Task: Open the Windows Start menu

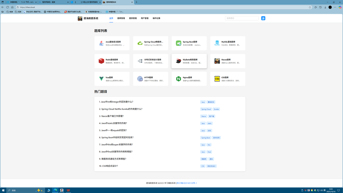Action: point(3,190)
